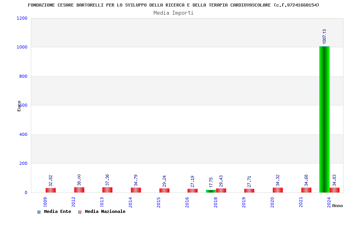Viewport: 347px width, 231px height.
Task: Click the 800 y-axis tick label
Action: point(23,76)
